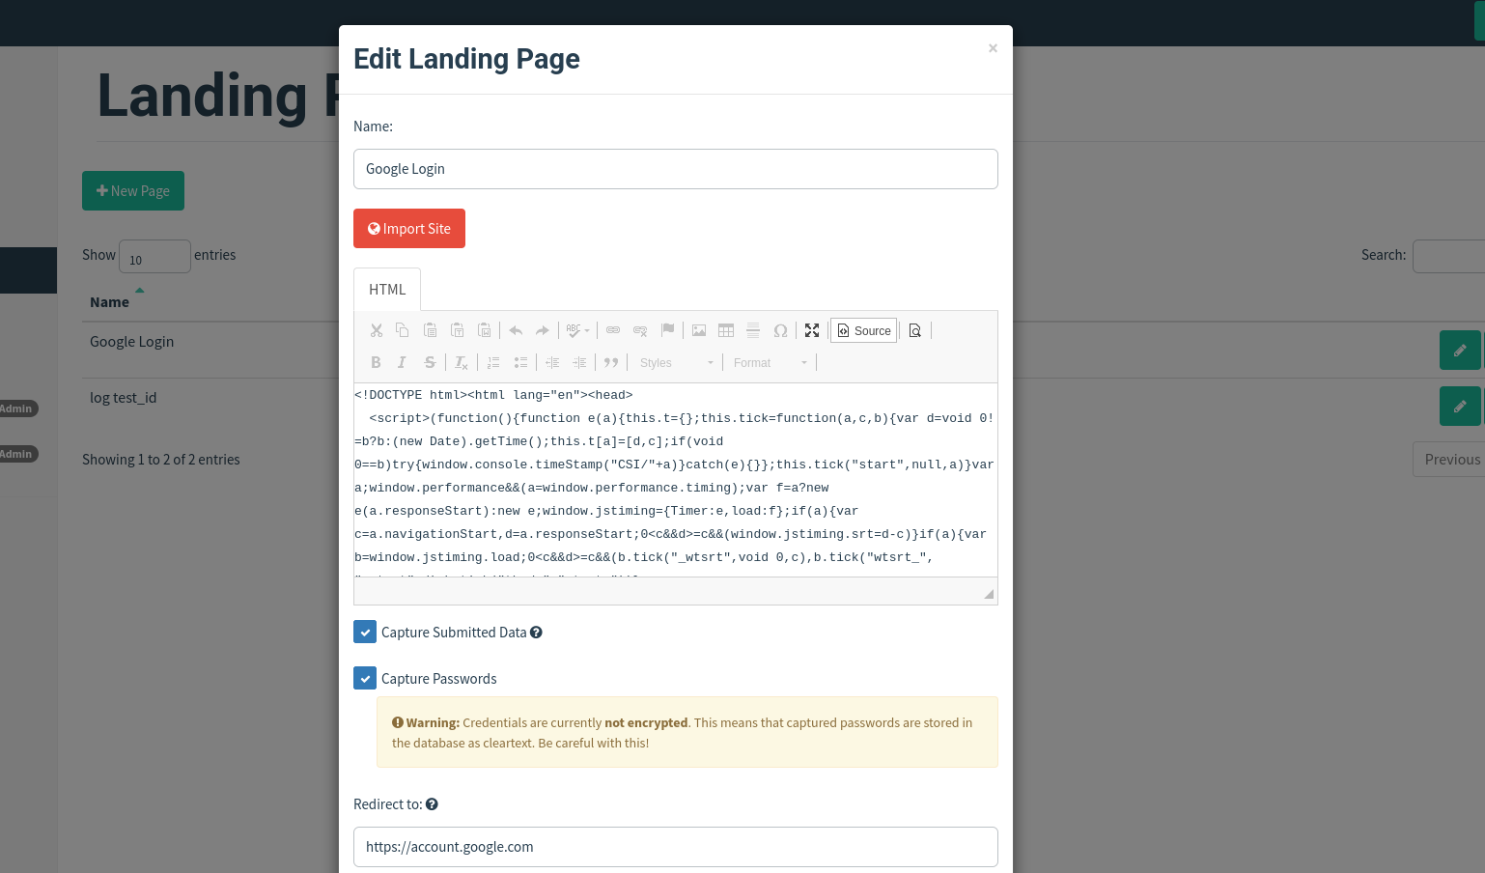
Task: Apply blockquote formatting
Action: [x=611, y=362]
